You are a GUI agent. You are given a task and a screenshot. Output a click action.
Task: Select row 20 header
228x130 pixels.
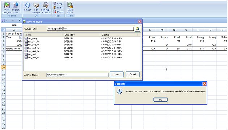click(x=3, y=105)
